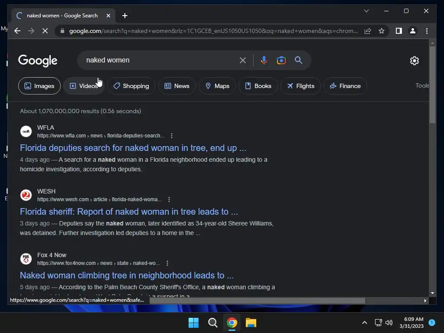Viewport: 444px width, 333px height.
Task: Switch to the News filter
Action: point(177,86)
